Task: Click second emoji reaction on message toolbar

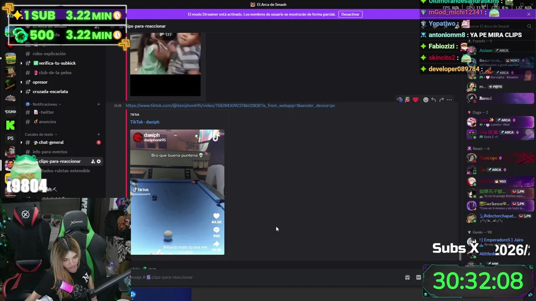Action: pos(407,99)
